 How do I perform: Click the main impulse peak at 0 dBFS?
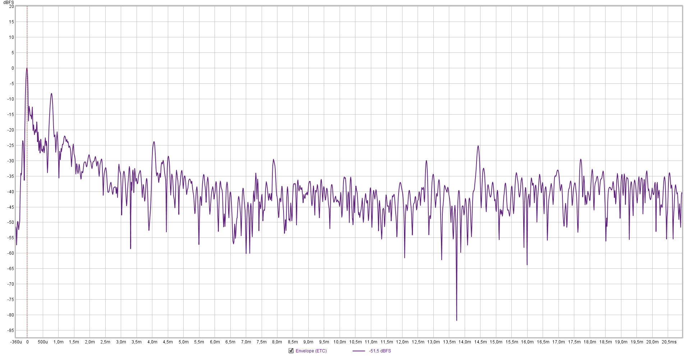(x=27, y=68)
